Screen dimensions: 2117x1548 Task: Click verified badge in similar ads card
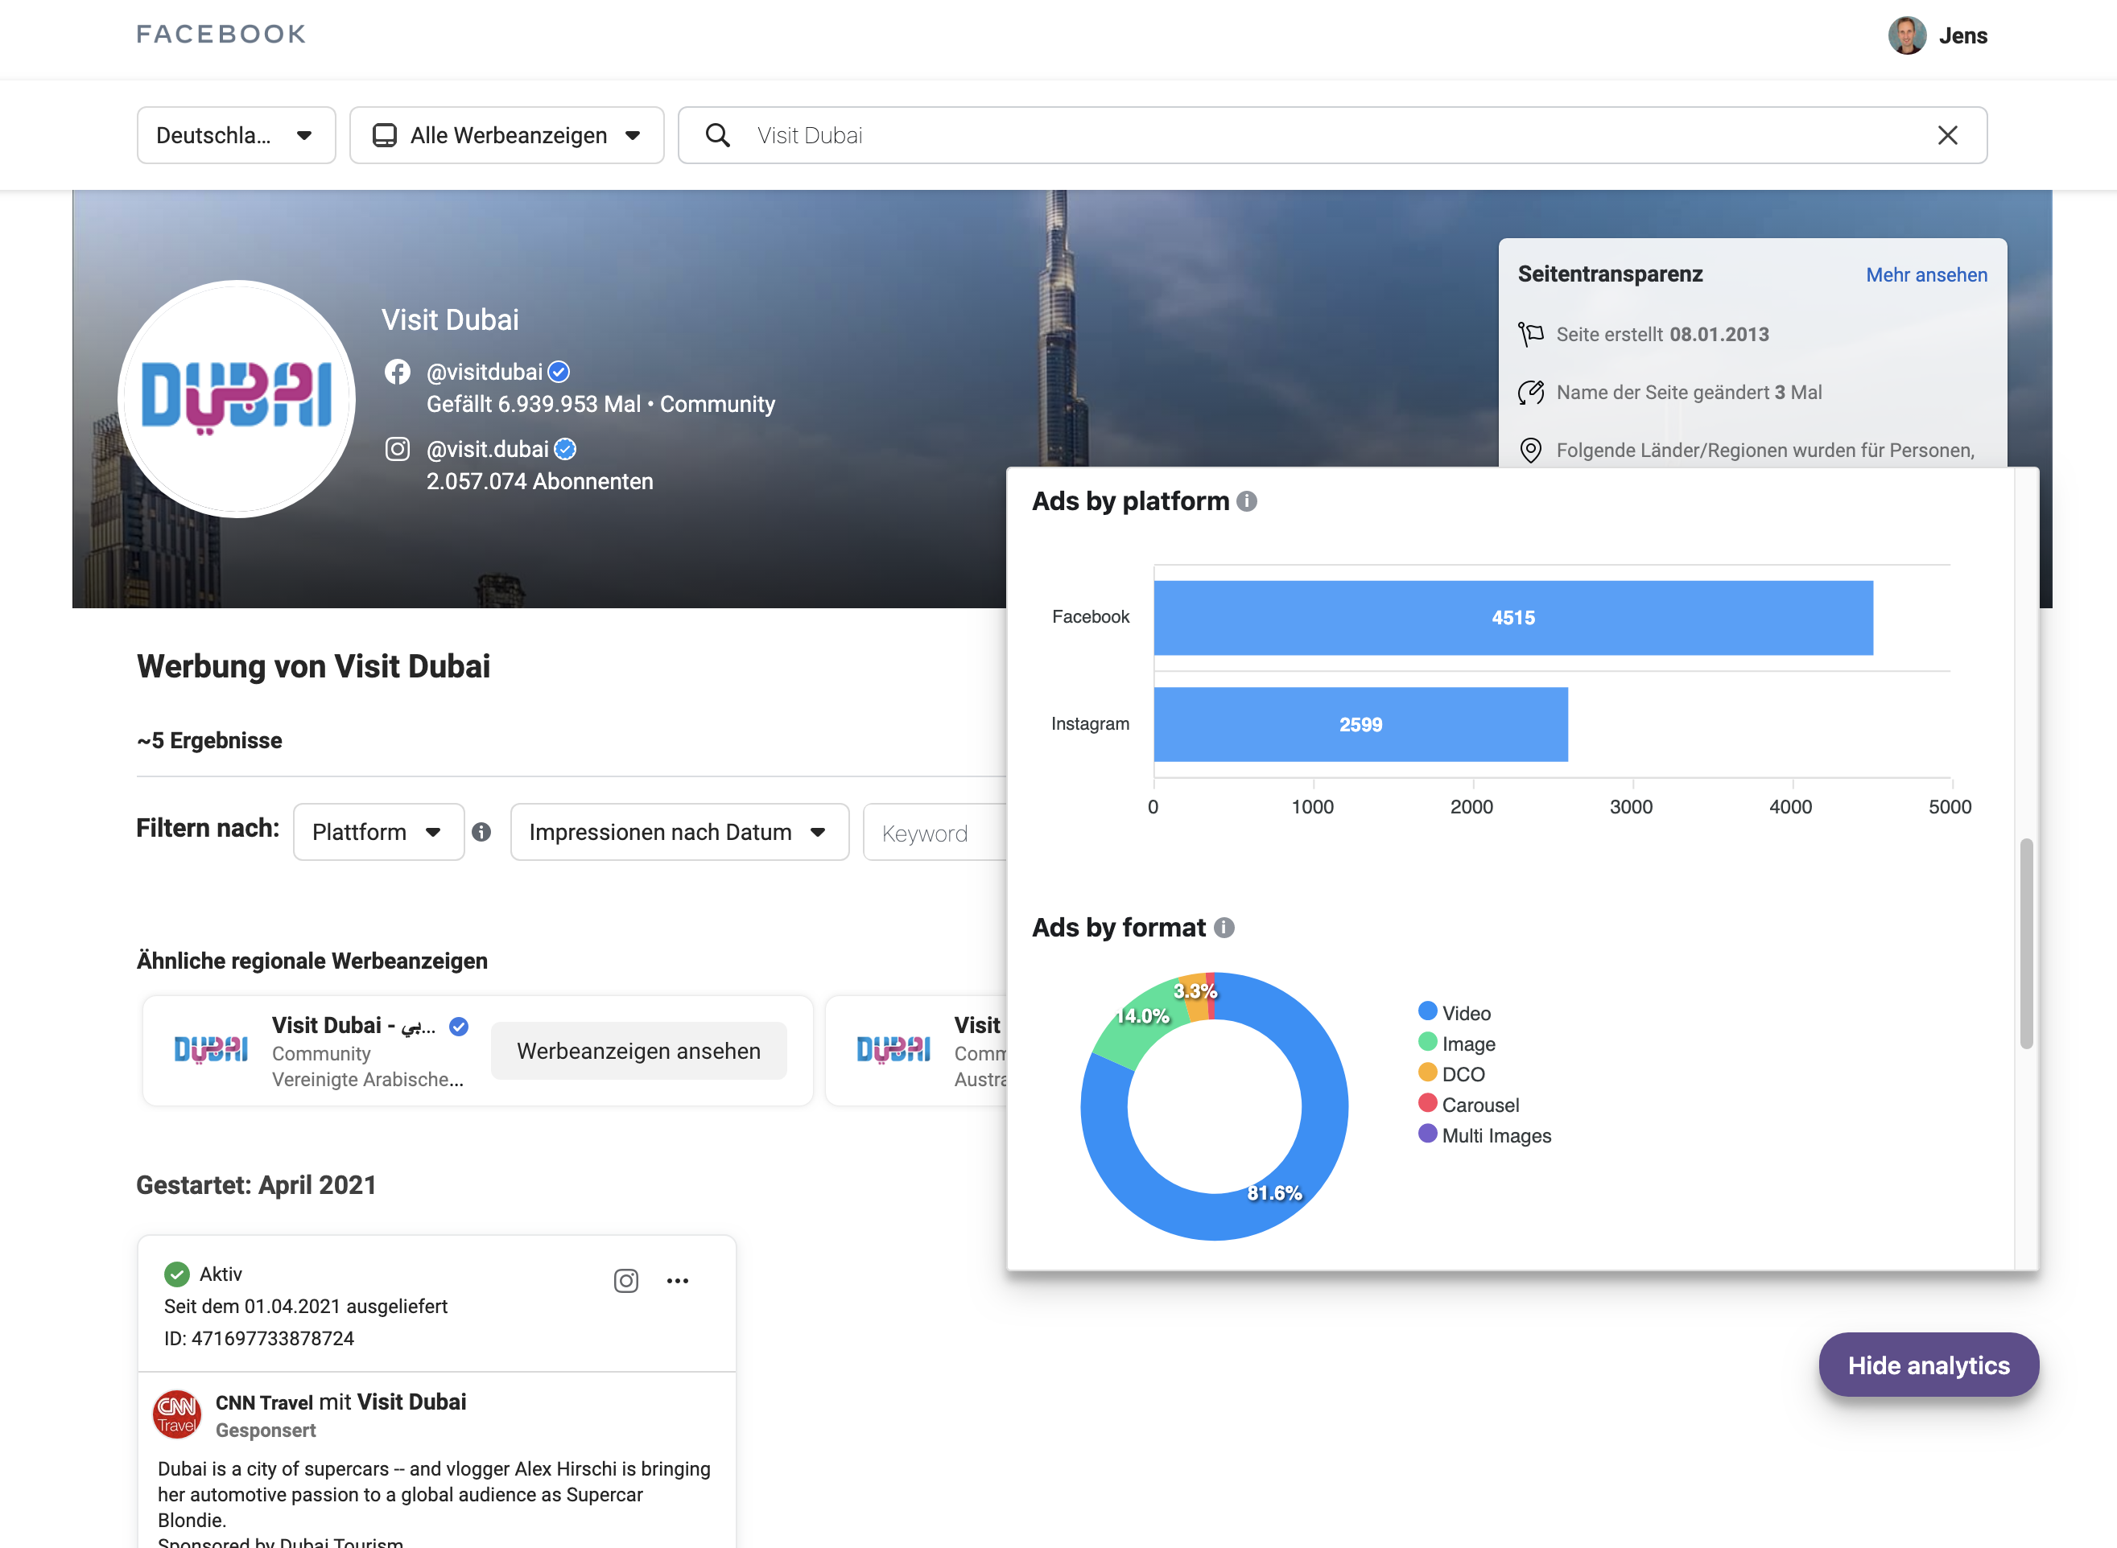point(459,1026)
